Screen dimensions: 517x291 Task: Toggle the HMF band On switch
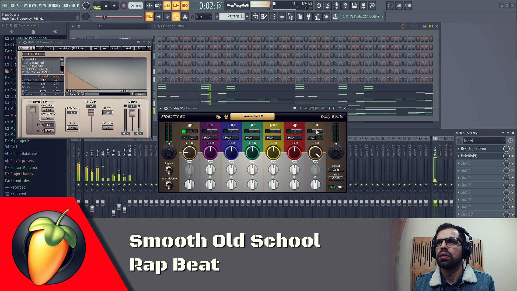click(x=273, y=131)
